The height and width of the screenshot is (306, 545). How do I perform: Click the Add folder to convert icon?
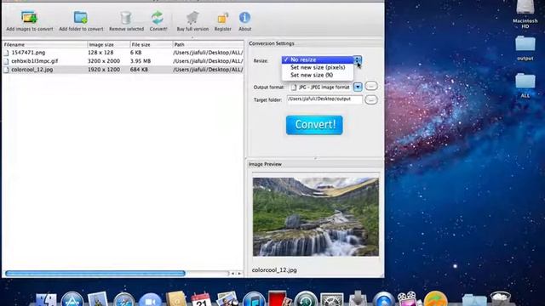coord(81,17)
